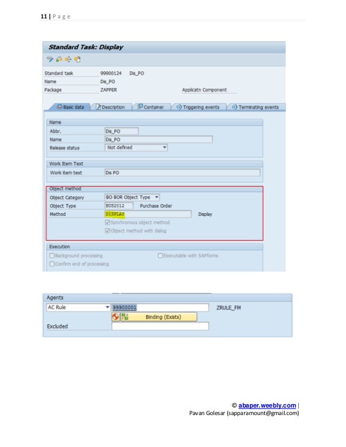Viewport: 346px width, 447px height.
Task: Click the standard task number 99900124
Action: (x=111, y=73)
